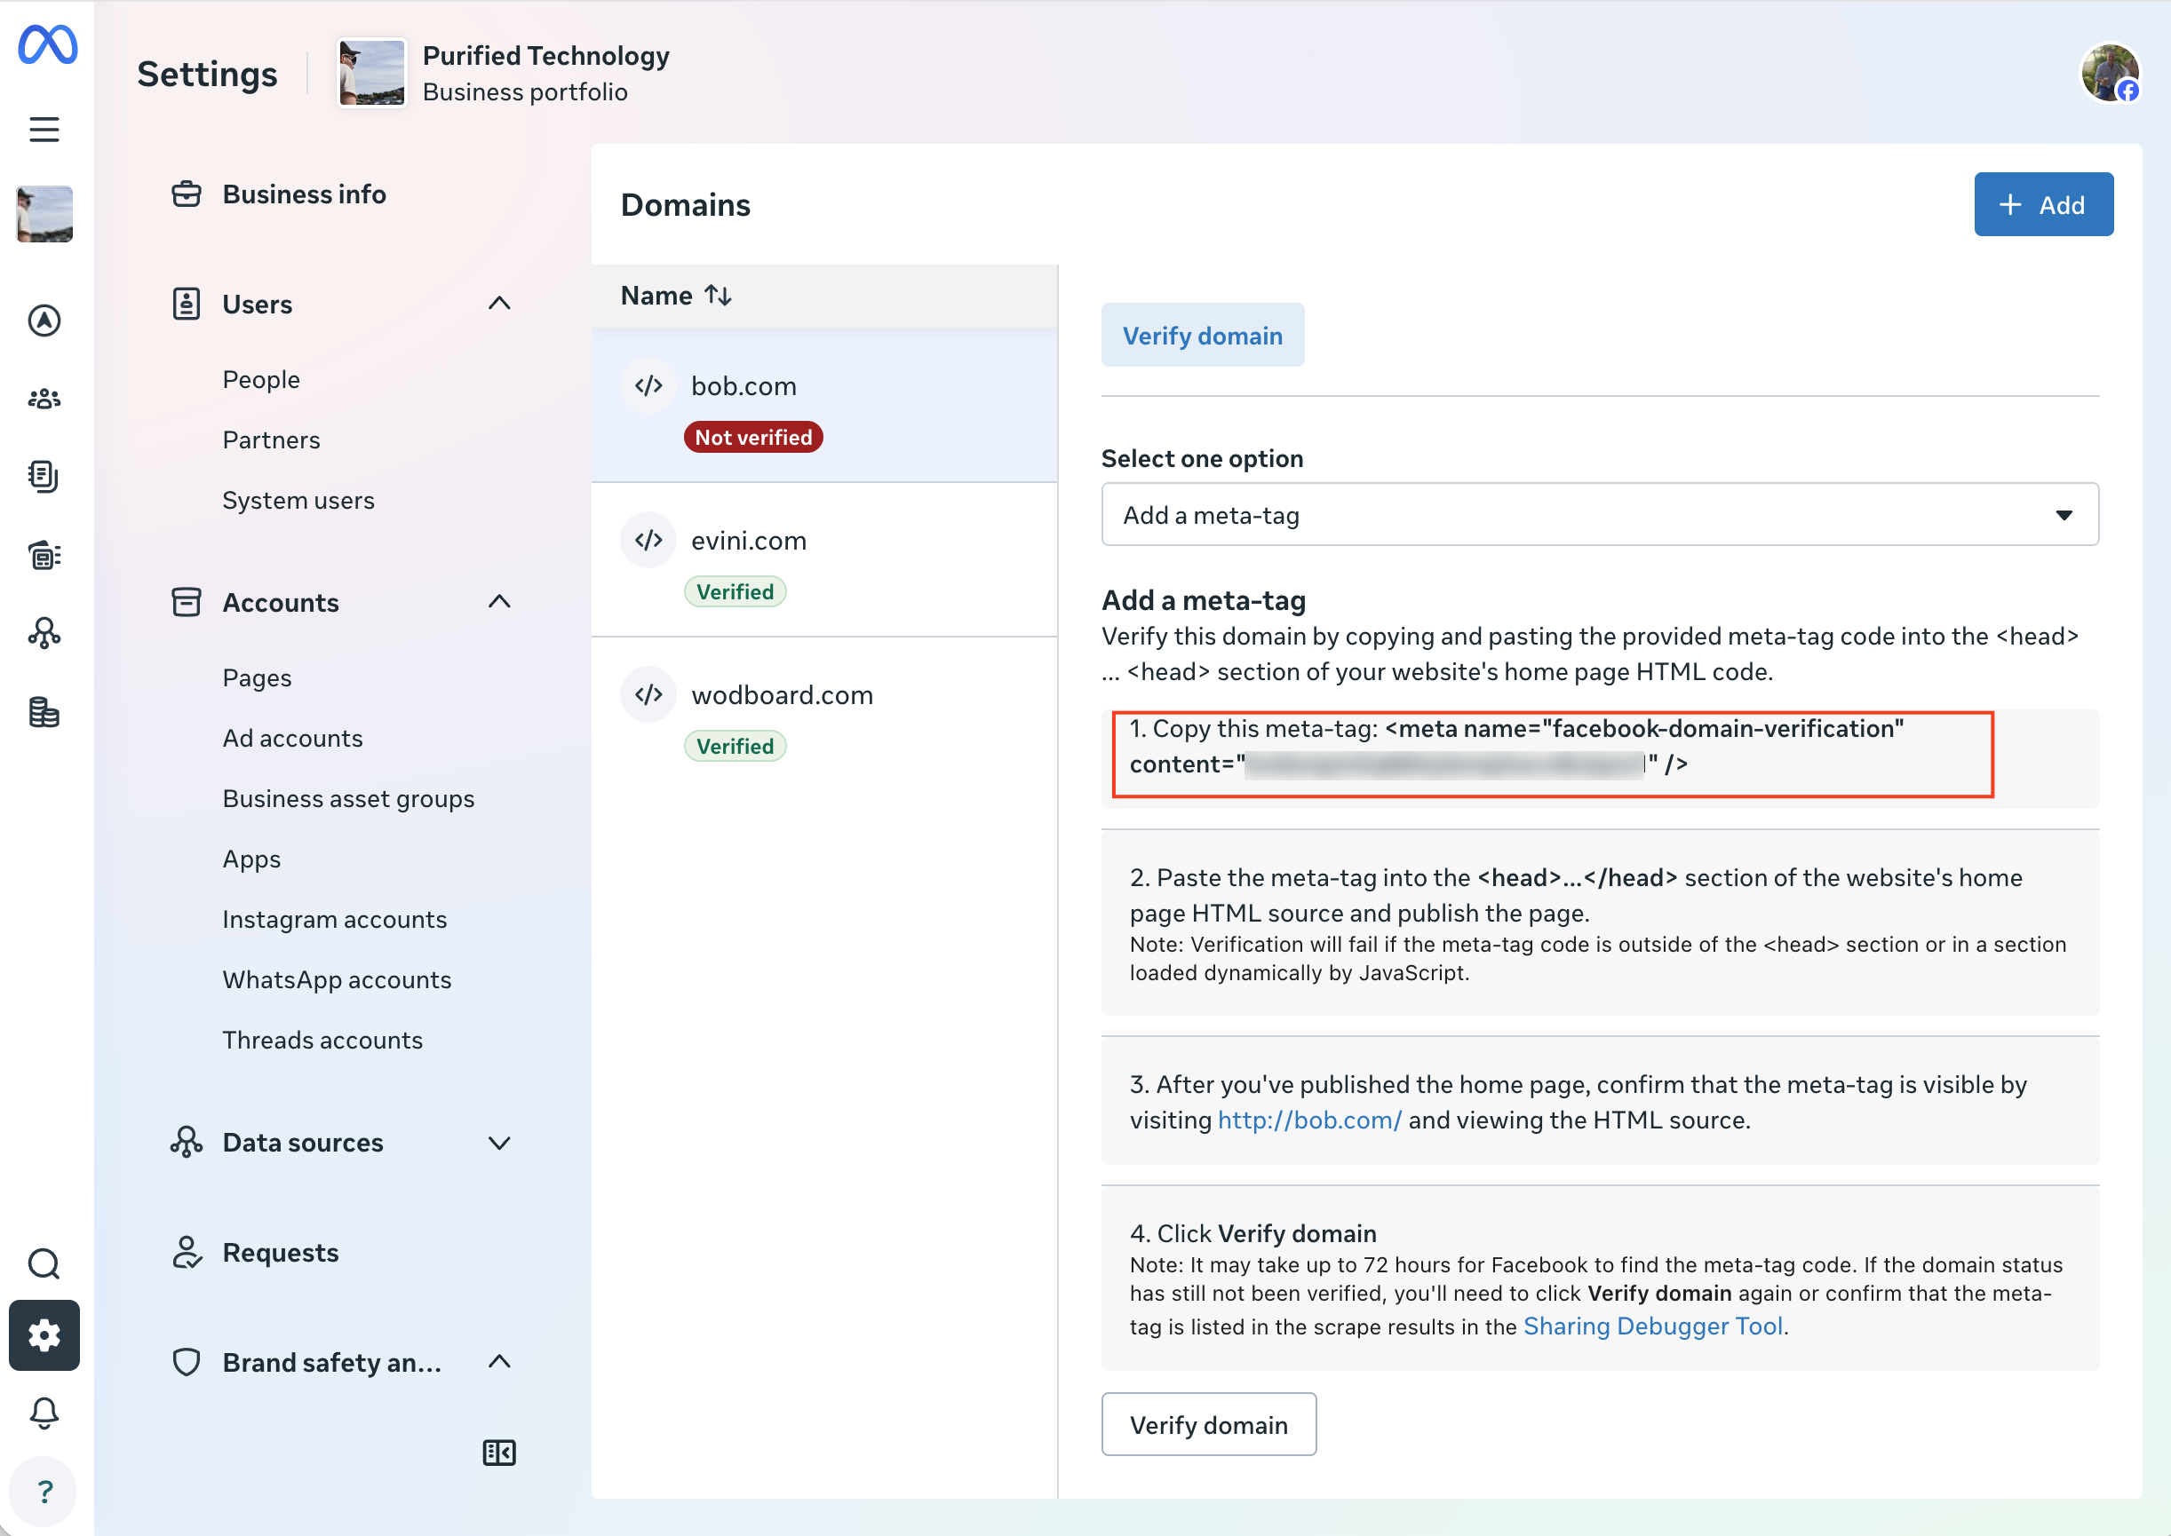The width and height of the screenshot is (2171, 1536).
Task: Select the bob.com domain row
Action: (x=824, y=406)
